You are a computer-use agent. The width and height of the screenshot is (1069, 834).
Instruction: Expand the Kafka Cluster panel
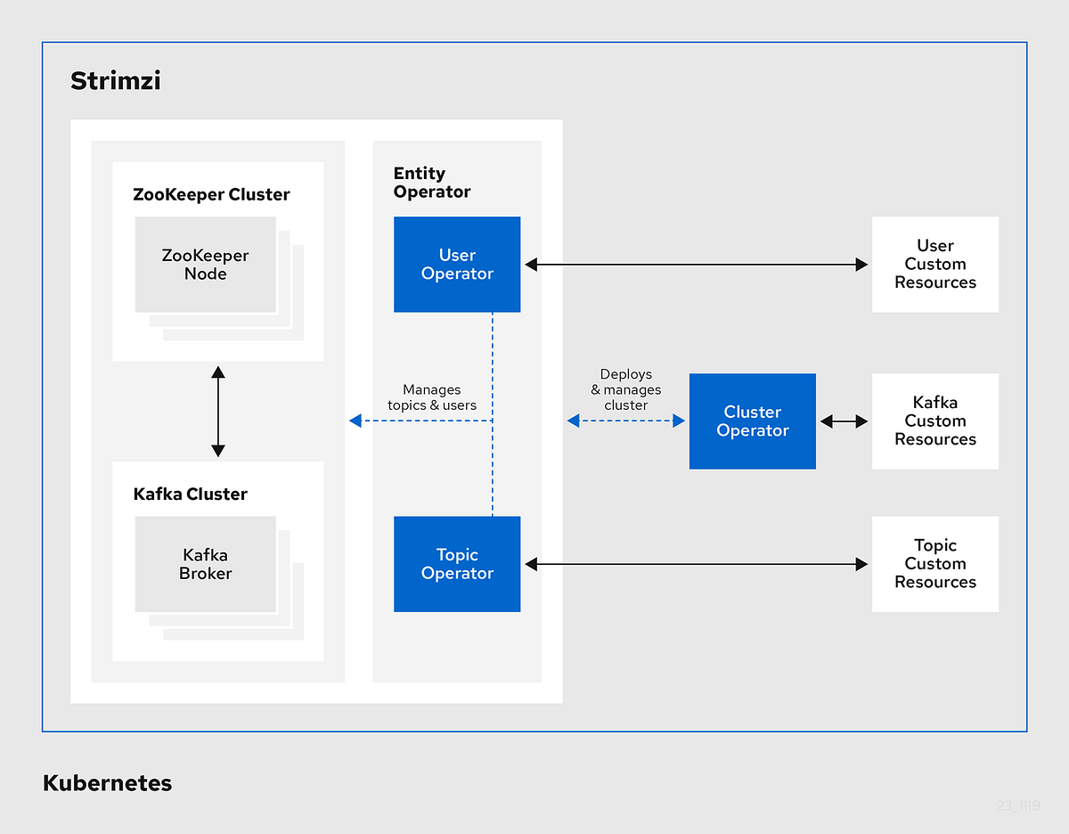coord(190,494)
